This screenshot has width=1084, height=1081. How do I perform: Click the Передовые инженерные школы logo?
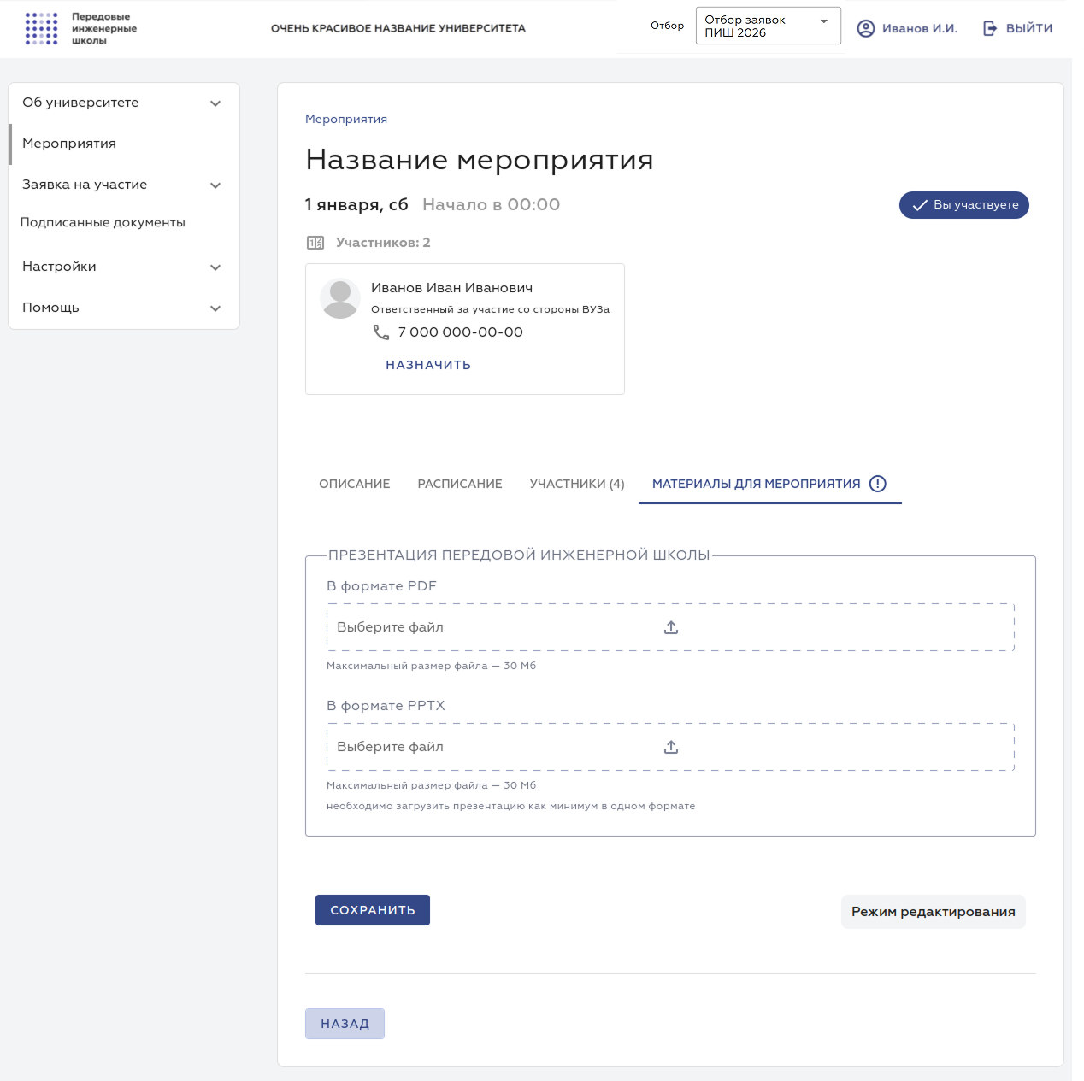tap(81, 28)
